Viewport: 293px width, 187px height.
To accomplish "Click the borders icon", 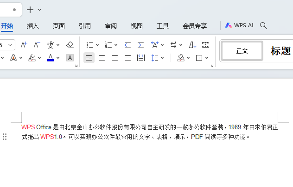I will tap(199, 58).
